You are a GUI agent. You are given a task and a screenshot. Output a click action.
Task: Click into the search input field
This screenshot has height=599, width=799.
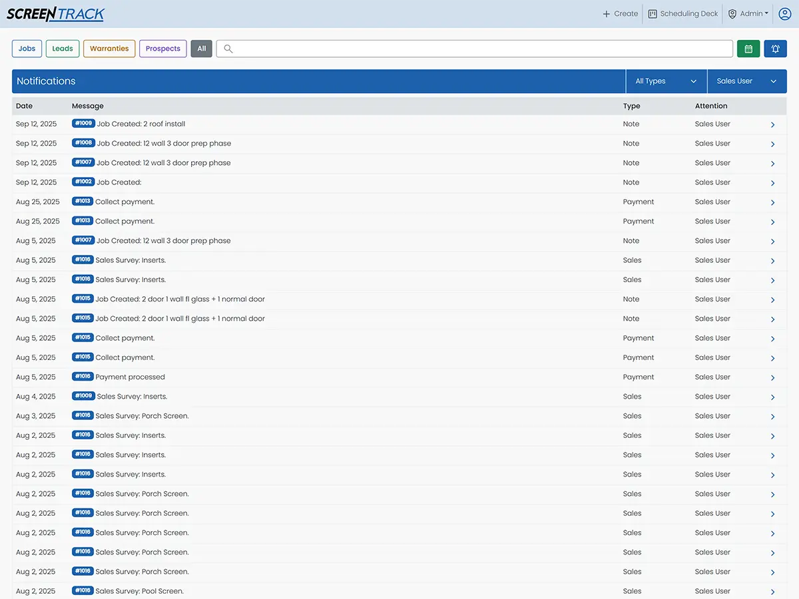click(479, 49)
